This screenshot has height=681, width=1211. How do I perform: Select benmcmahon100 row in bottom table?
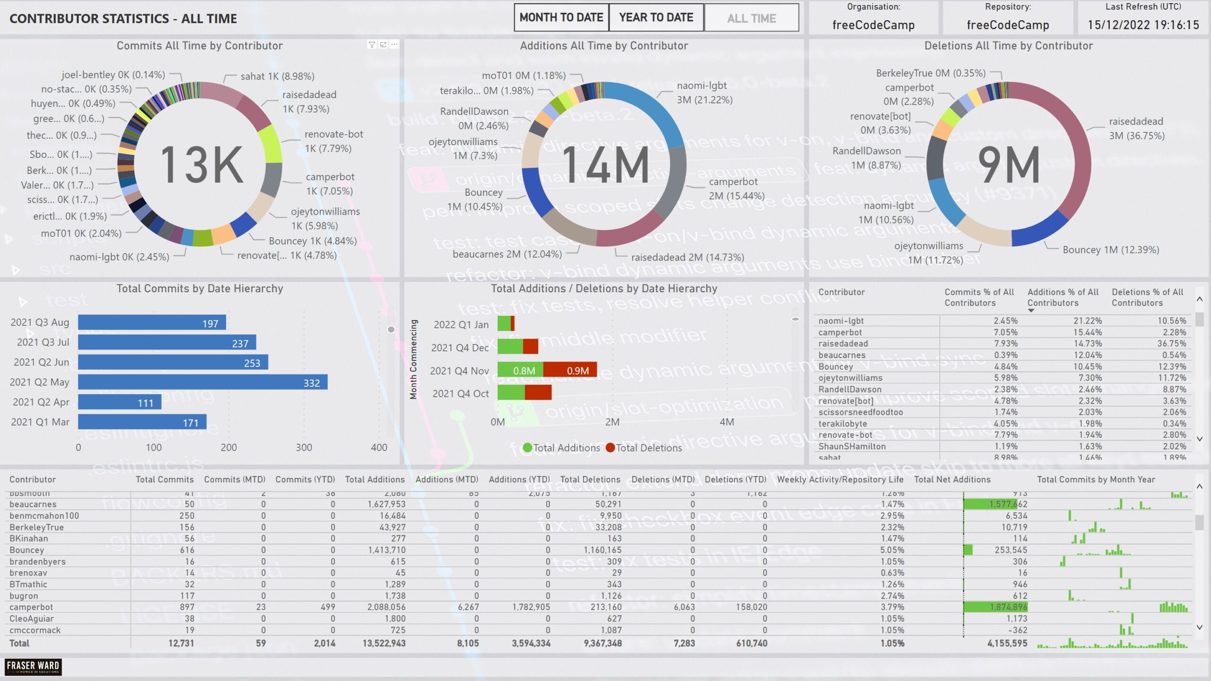pyautogui.click(x=598, y=515)
